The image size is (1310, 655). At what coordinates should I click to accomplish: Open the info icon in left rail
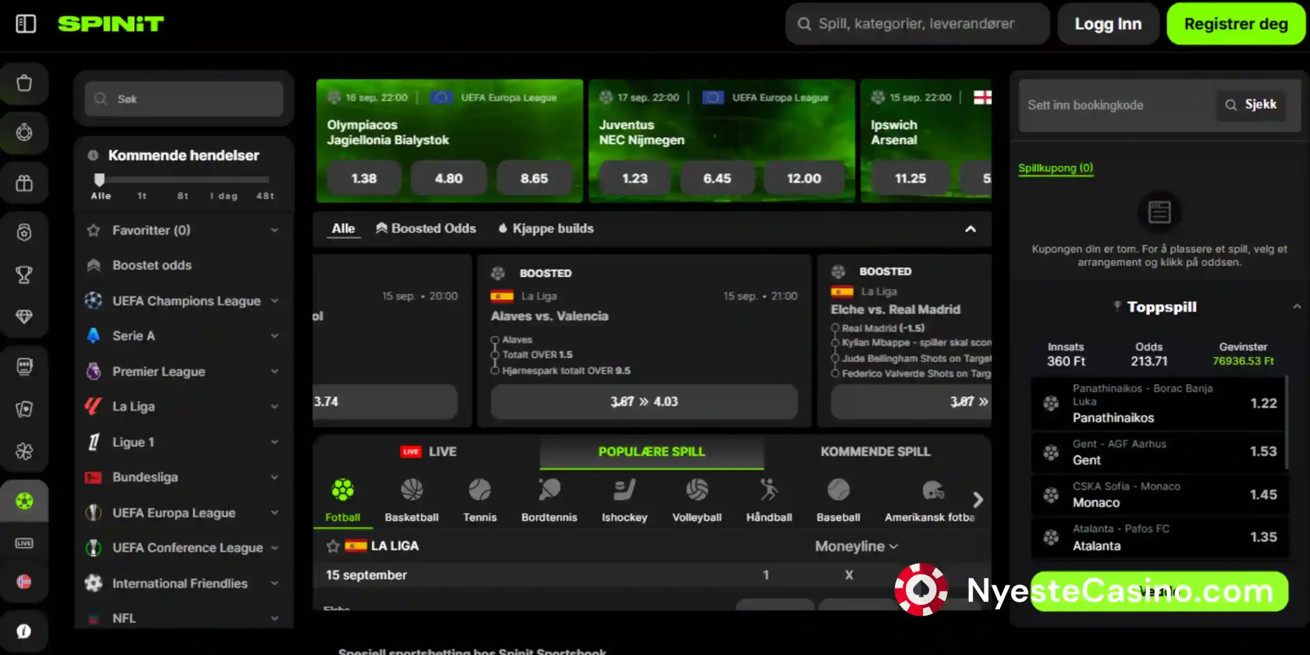pyautogui.click(x=24, y=631)
